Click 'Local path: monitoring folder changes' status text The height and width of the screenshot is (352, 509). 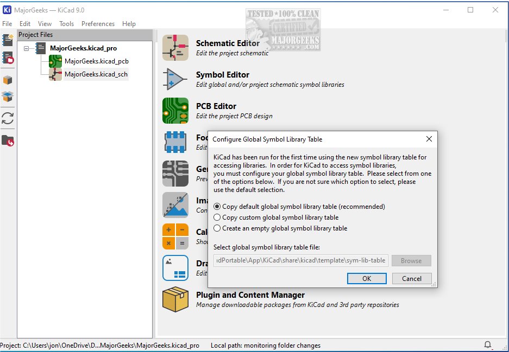(x=266, y=345)
